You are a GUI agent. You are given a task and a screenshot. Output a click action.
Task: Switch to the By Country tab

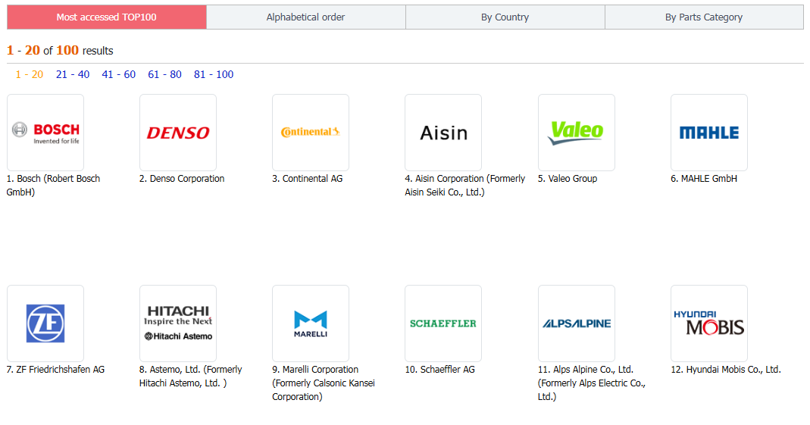[x=505, y=17]
